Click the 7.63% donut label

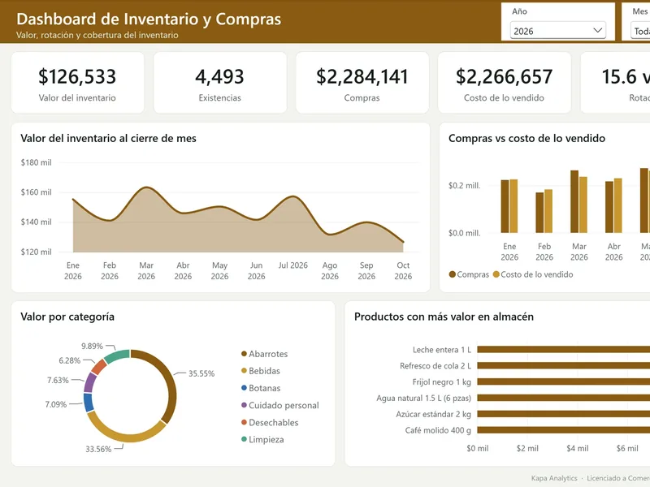[58, 380]
